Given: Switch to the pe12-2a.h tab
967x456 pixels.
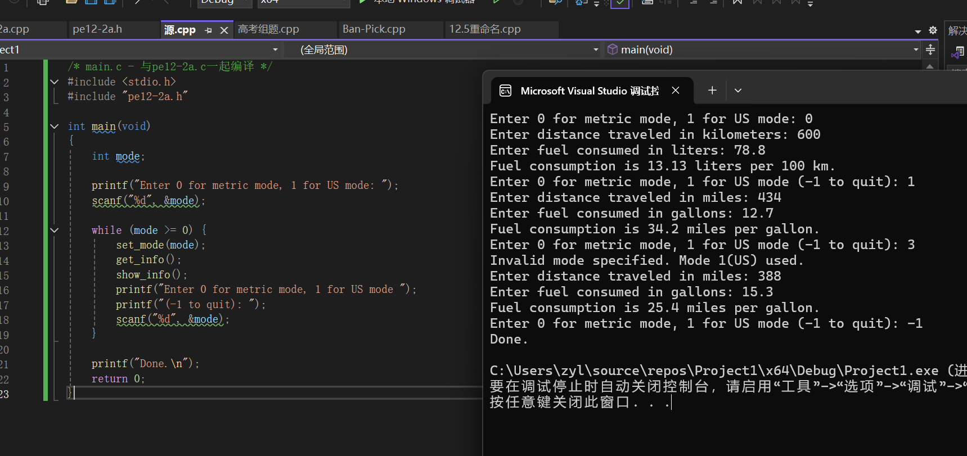Looking at the screenshot, I should (97, 29).
